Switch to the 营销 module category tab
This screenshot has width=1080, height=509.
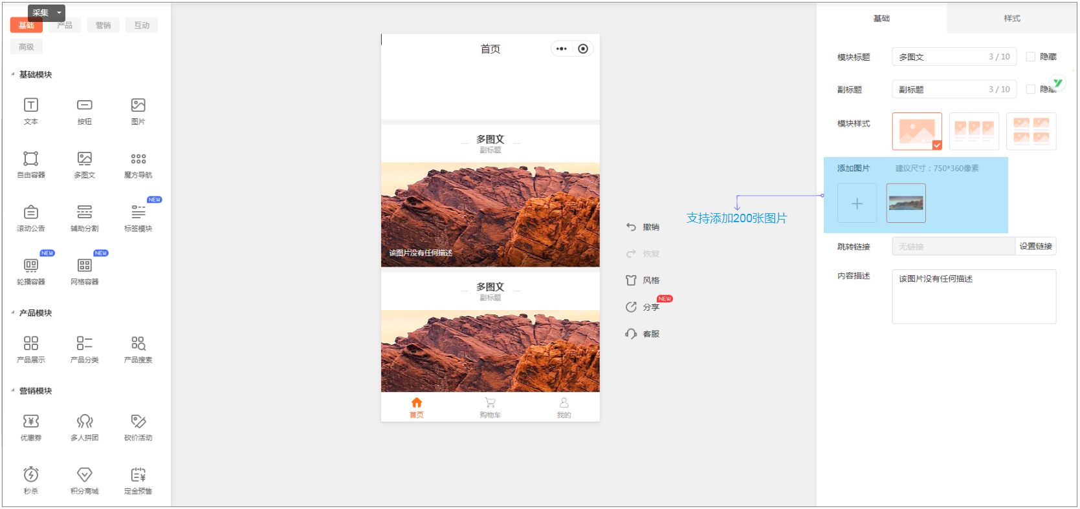(104, 25)
